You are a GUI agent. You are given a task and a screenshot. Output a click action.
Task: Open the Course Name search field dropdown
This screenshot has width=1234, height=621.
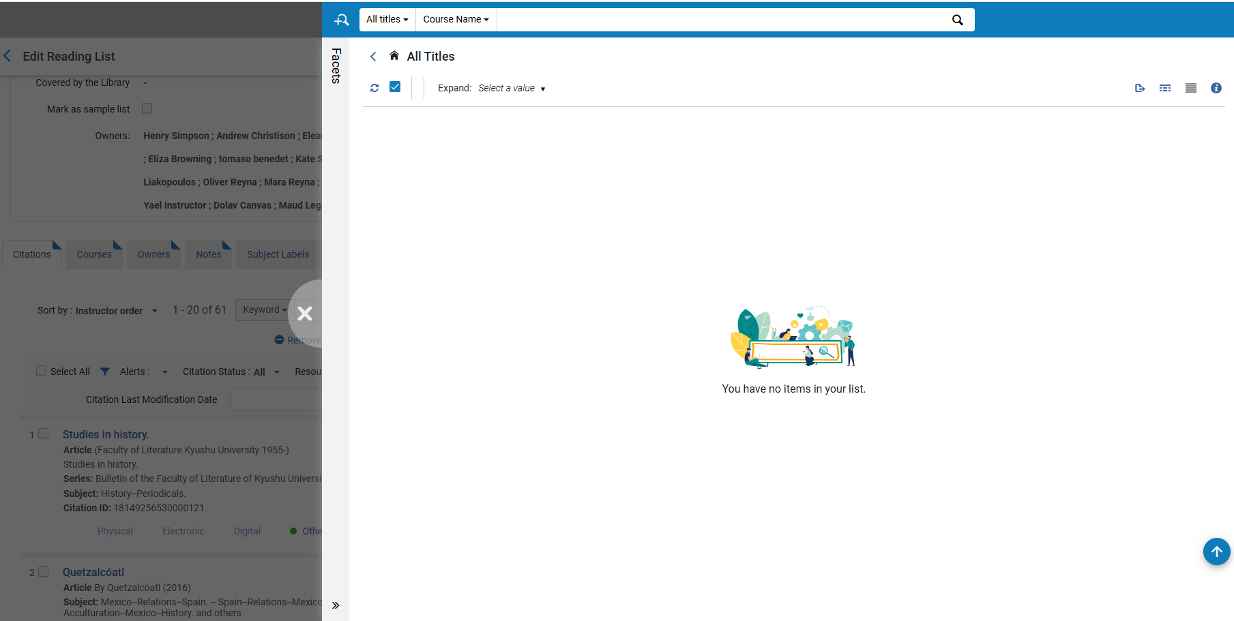pyautogui.click(x=456, y=20)
